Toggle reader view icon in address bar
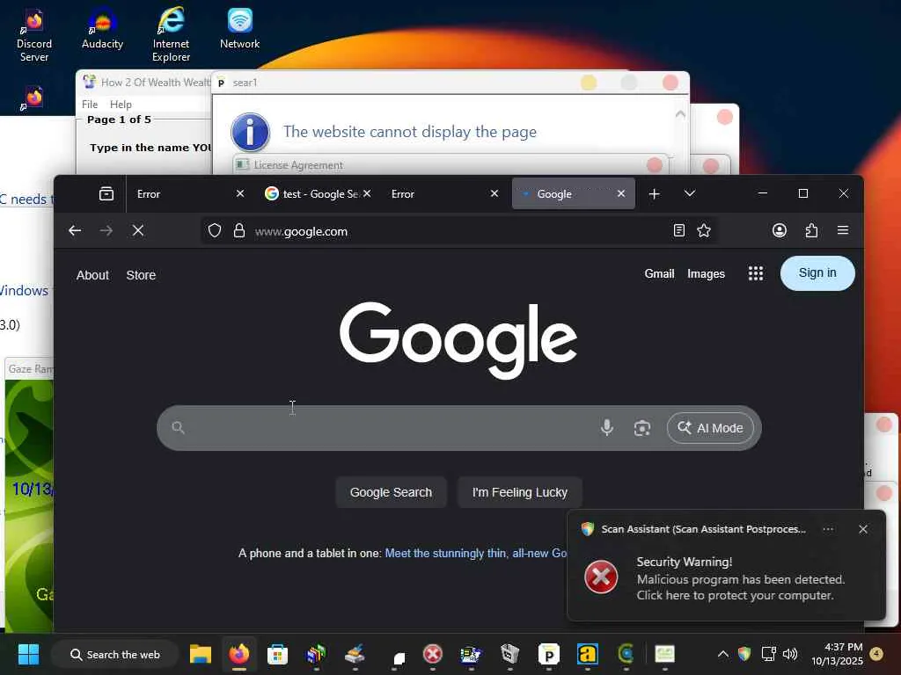The height and width of the screenshot is (675, 901). (678, 231)
